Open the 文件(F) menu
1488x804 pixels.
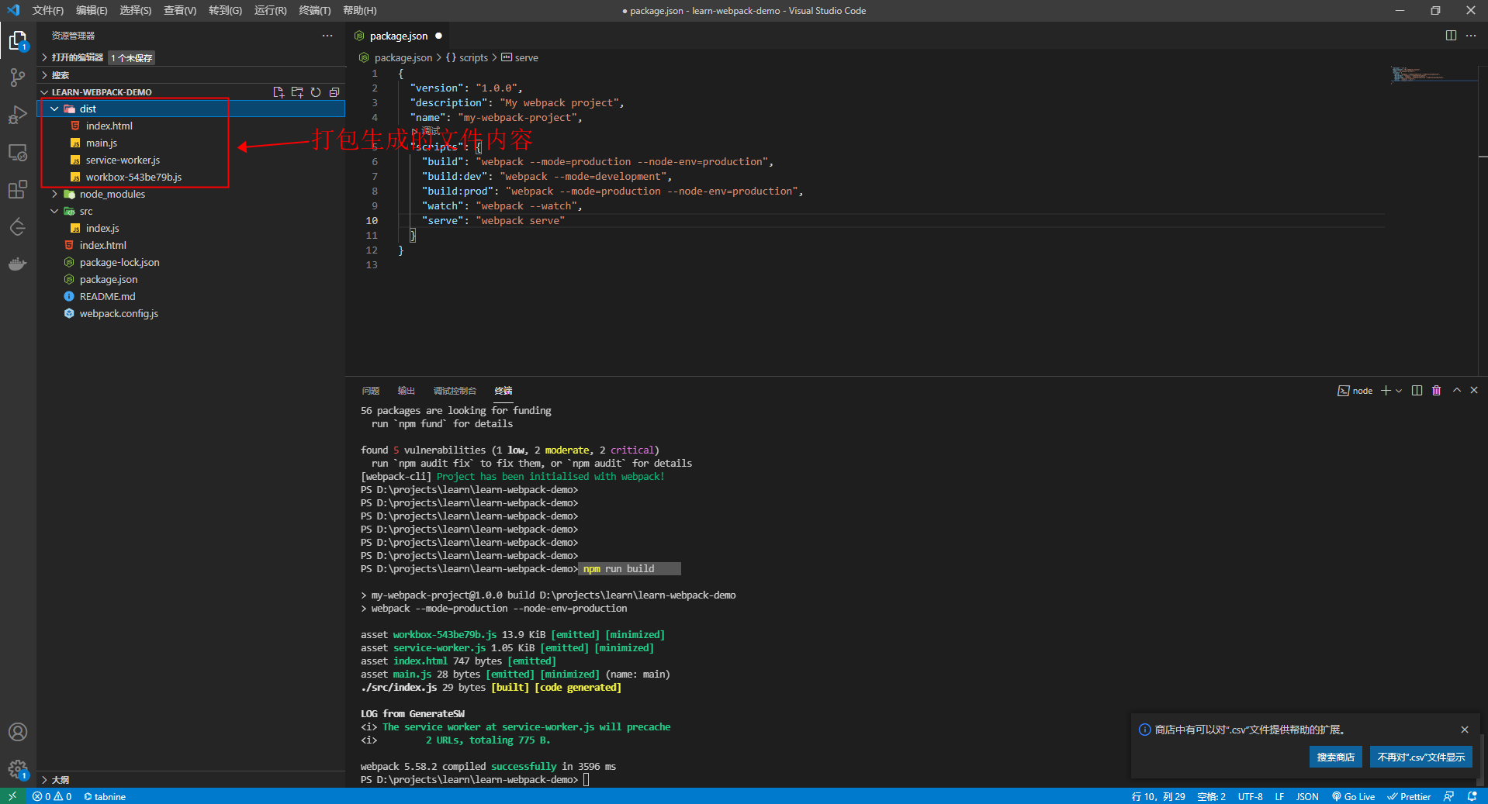click(x=48, y=10)
